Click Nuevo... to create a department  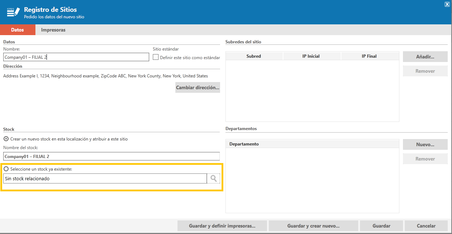(x=425, y=144)
